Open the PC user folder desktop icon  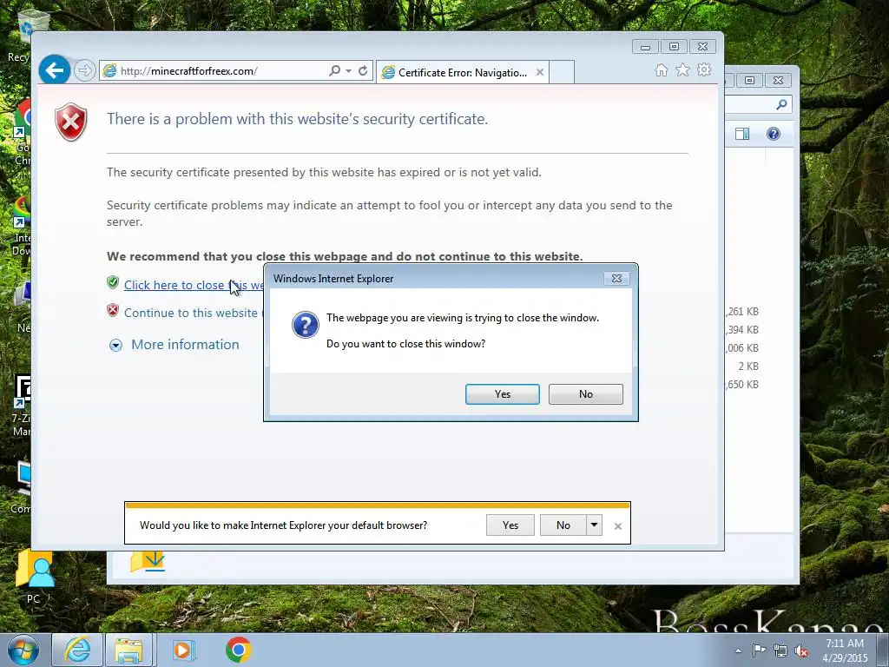click(x=34, y=578)
